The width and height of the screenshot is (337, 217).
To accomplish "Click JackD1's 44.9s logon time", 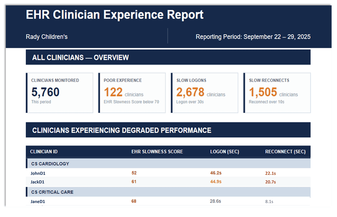I will click(x=216, y=182).
